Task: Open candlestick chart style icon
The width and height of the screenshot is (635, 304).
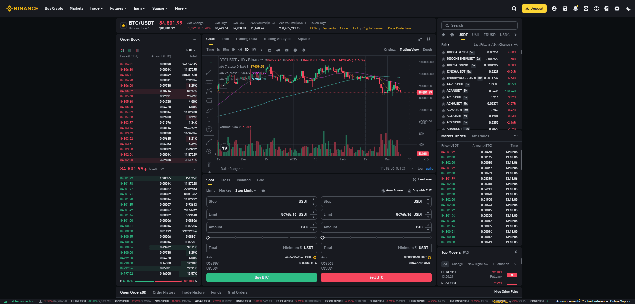Action: pyautogui.click(x=278, y=50)
